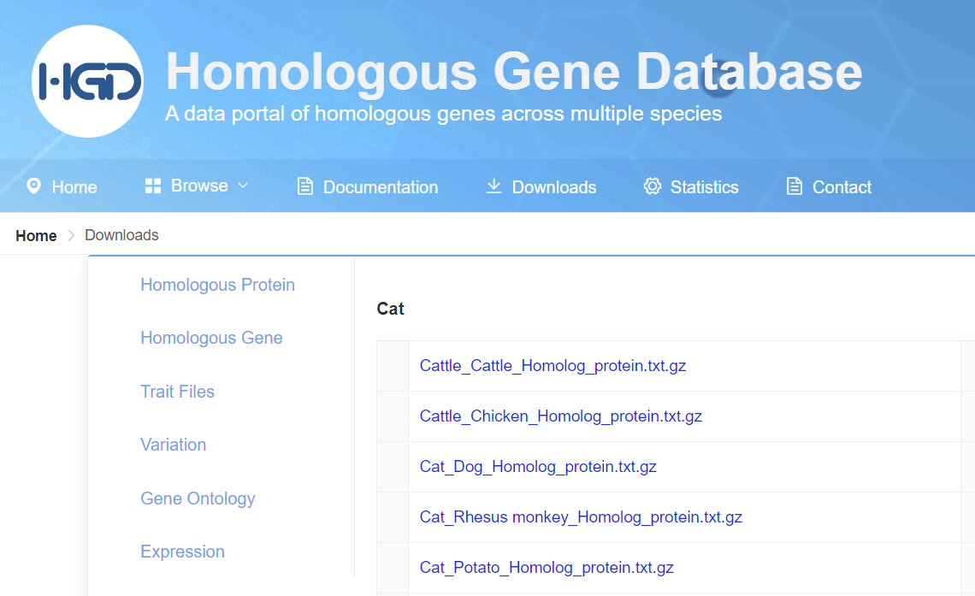The height and width of the screenshot is (596, 975).
Task: Download Cat_Rhesus monkey_Homolog_protein.txt.gz file
Action: click(x=581, y=516)
